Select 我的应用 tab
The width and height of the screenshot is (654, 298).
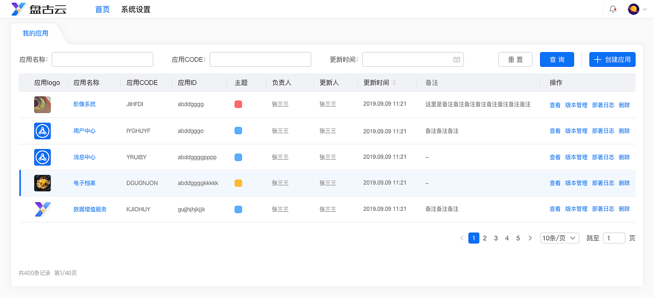coord(35,33)
